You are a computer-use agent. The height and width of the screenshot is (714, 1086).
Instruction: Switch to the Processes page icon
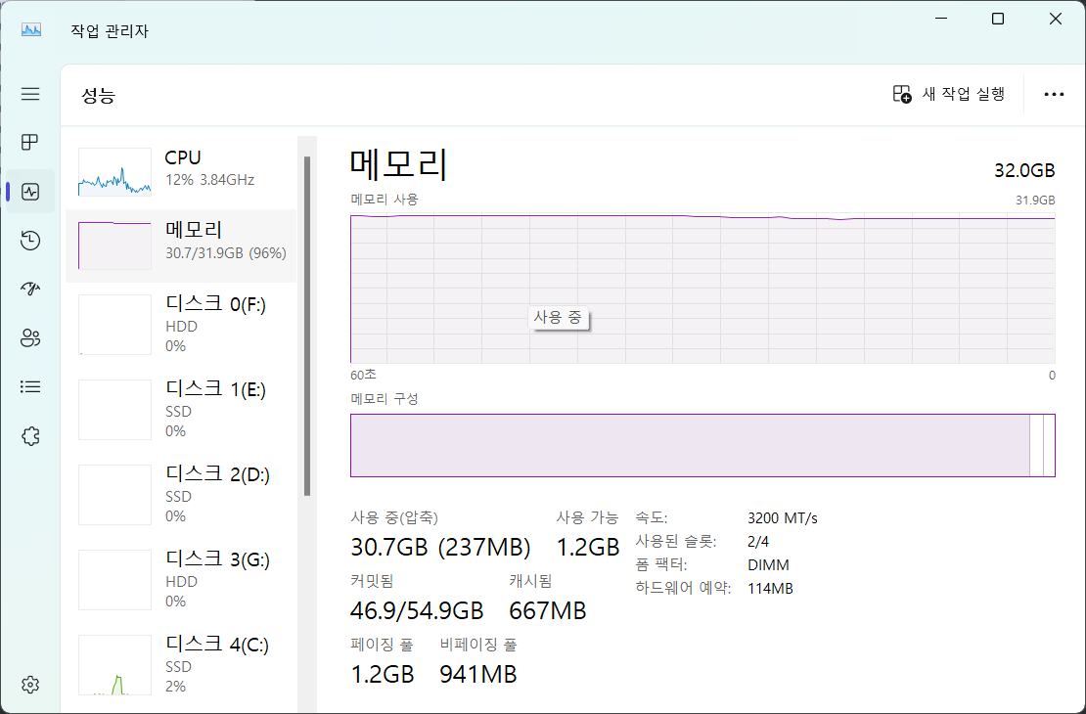pos(29,142)
